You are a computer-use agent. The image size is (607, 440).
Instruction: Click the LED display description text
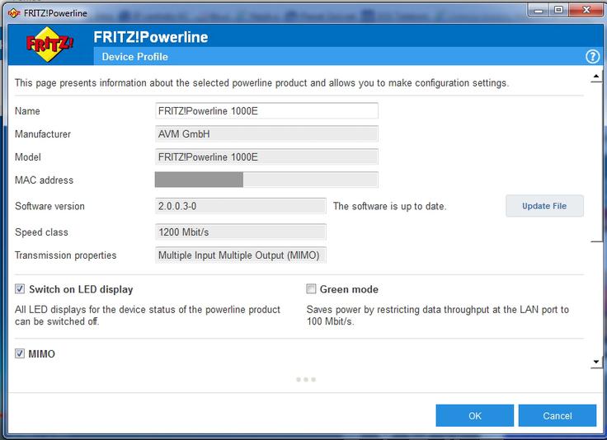(148, 316)
